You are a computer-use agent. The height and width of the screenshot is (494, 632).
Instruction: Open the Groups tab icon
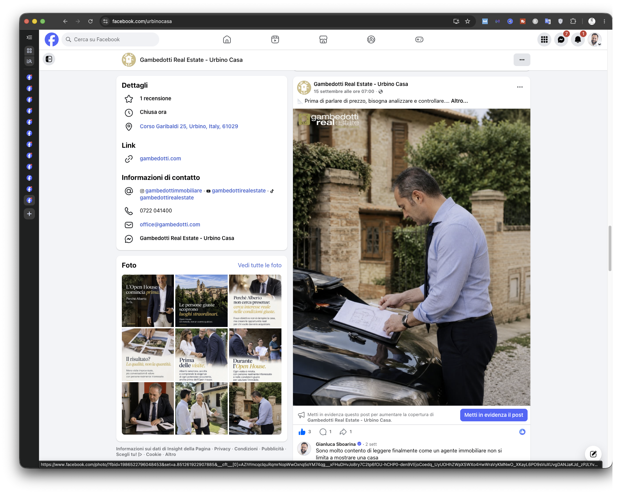[371, 39]
